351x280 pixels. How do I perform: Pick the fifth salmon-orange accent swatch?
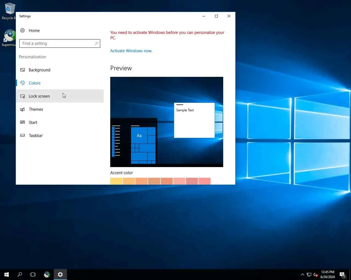click(167, 181)
